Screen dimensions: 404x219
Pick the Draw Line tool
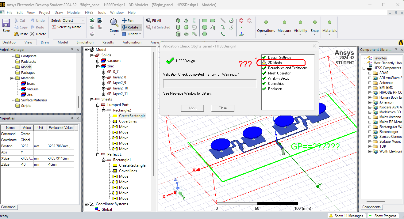pyautogui.click(x=223, y=21)
